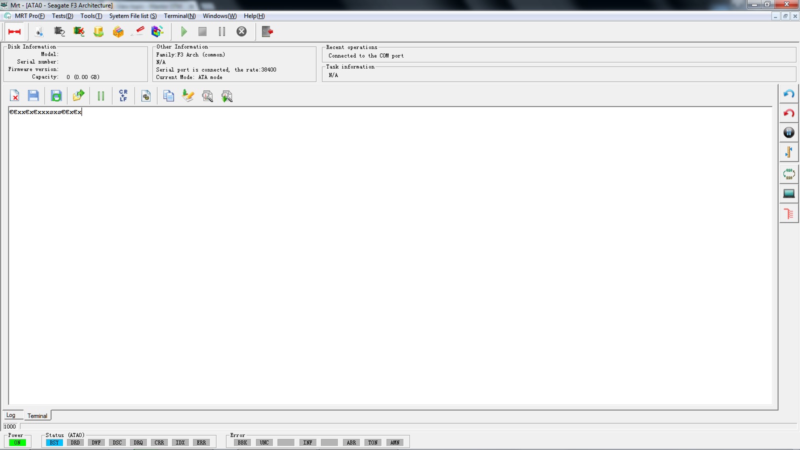Start the task with green play button
This screenshot has width=800, height=450.
(x=184, y=31)
